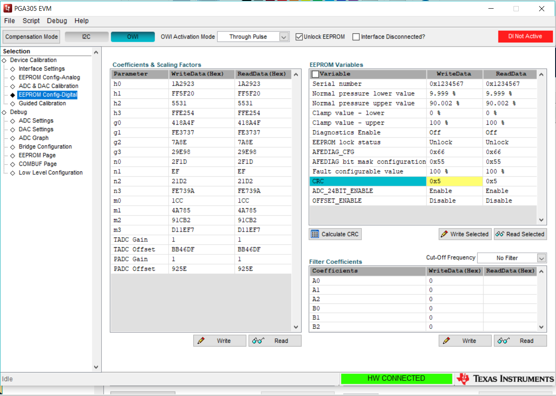The width and height of the screenshot is (556, 396).
Task: Open the OWI Activation Mode dropdown
Action: [284, 37]
